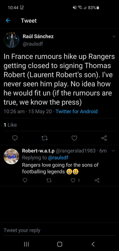The height and width of the screenshot is (251, 119).
Task: Share the main tweet via share icon
Action: point(104,138)
